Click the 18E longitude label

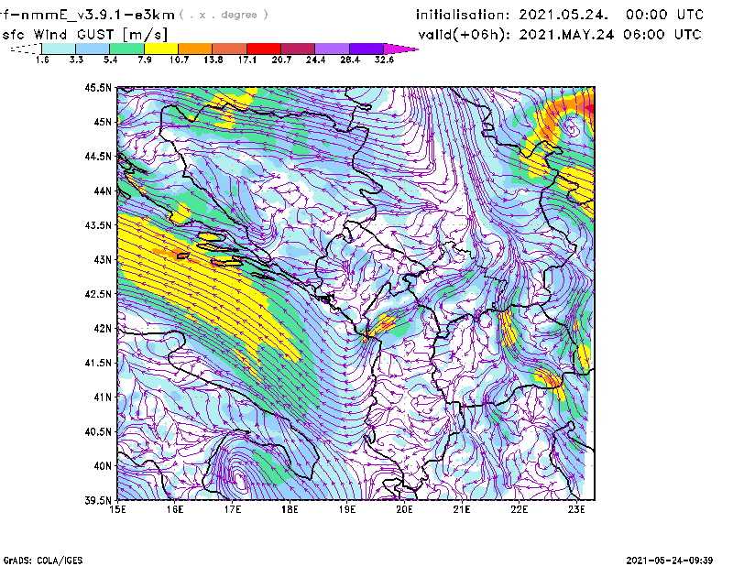click(290, 509)
